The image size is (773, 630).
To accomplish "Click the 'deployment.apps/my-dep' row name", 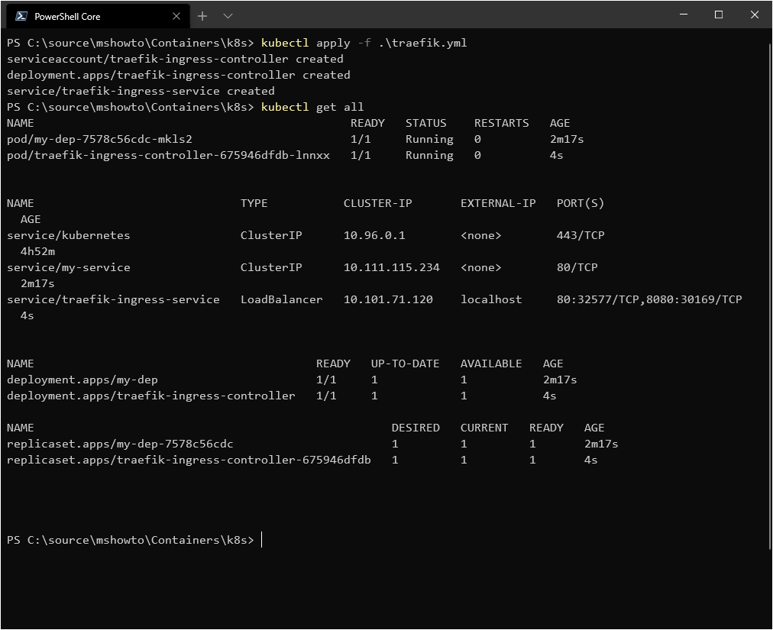I will [x=82, y=380].
